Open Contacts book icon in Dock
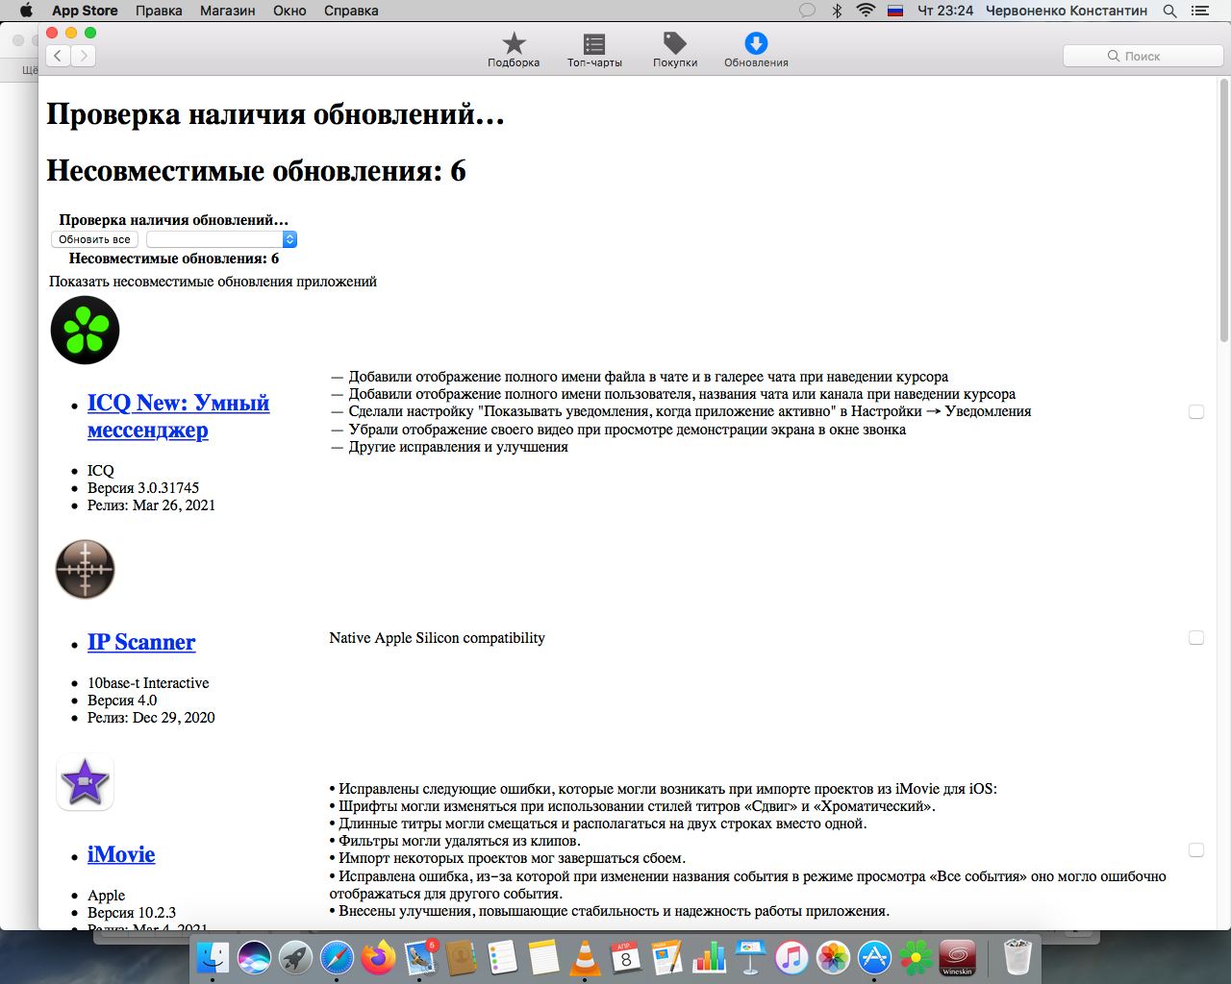1231x984 pixels. pyautogui.click(x=461, y=958)
